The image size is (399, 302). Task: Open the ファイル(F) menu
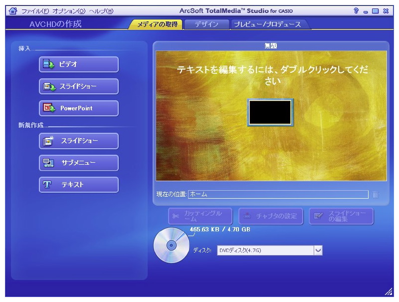[35, 11]
